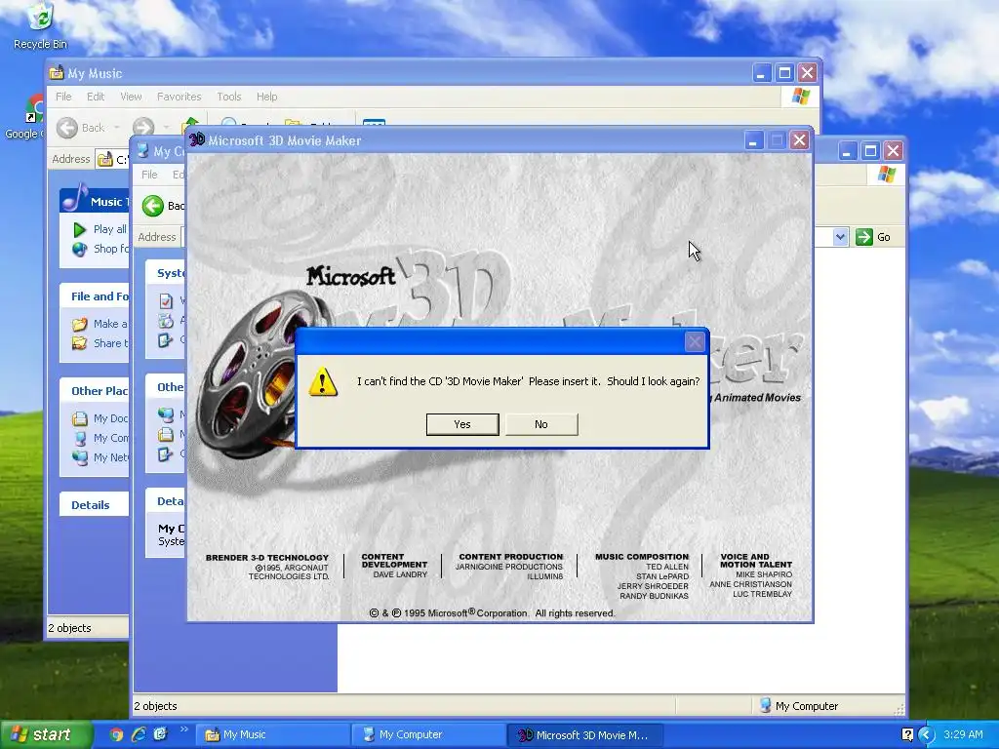Click My Computer icon in My Music sidebar

[80, 438]
